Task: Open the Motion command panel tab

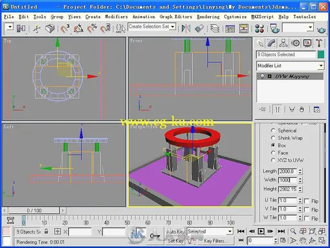Action: (x=296, y=43)
